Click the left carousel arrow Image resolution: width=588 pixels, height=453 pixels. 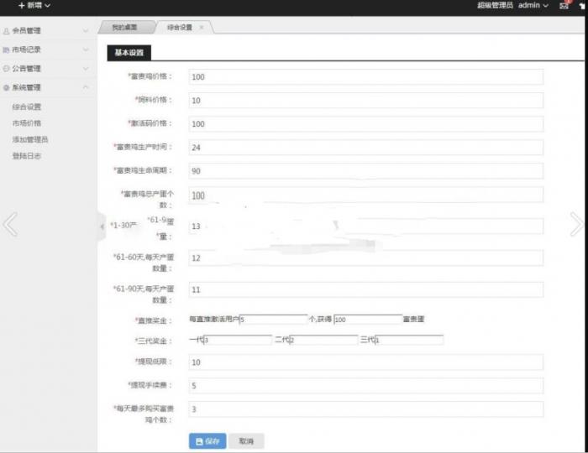(10, 224)
